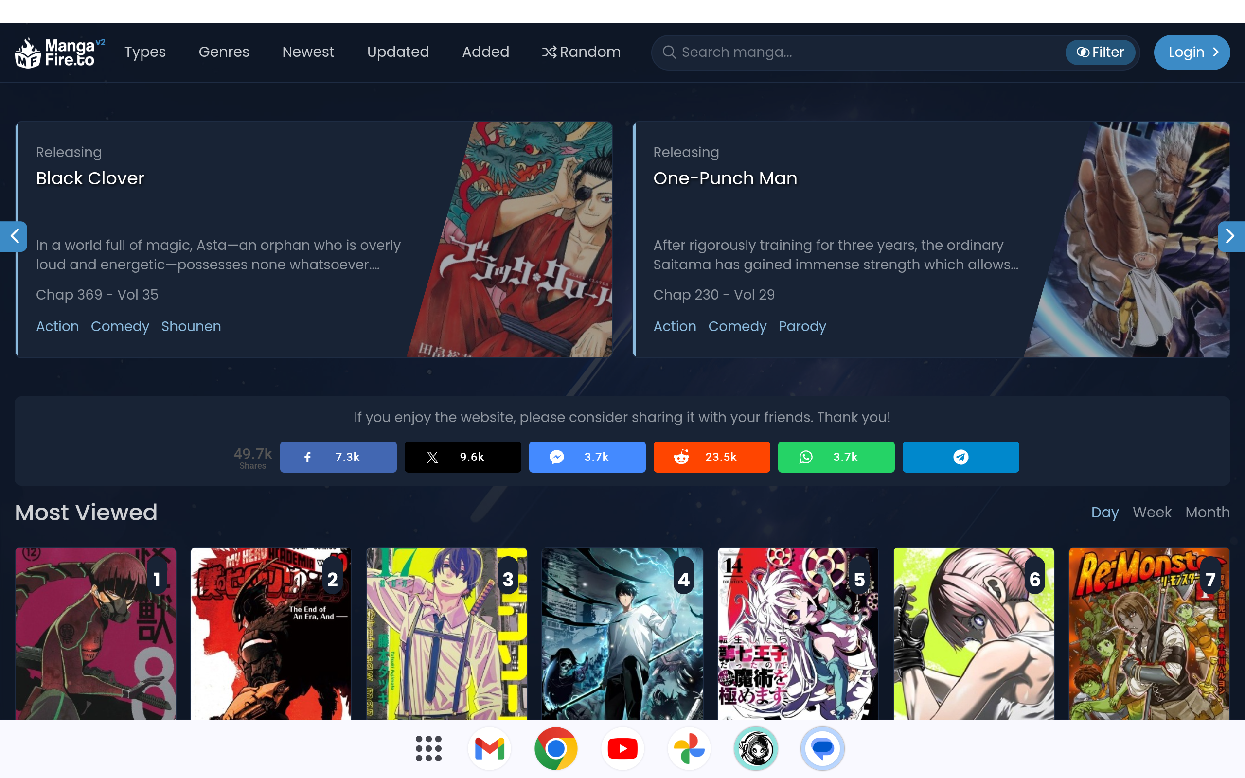
Task: Go to the next featured slide
Action: 1230,236
